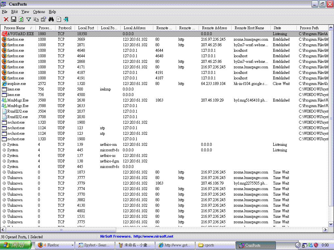Click hk-in-f104.google.c... host name cell
Viewport: 334px width, 250px height.
point(250,84)
